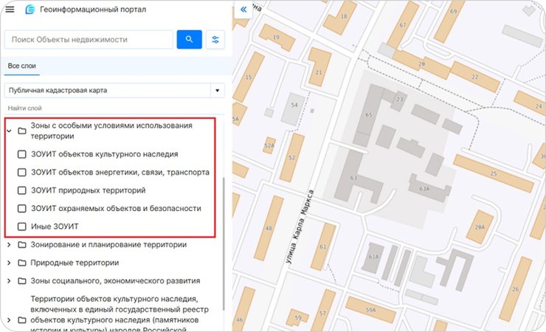Check ЗОУИТ объектов энергетики, связи, транспорта
The width and height of the screenshot is (546, 332).
click(22, 173)
